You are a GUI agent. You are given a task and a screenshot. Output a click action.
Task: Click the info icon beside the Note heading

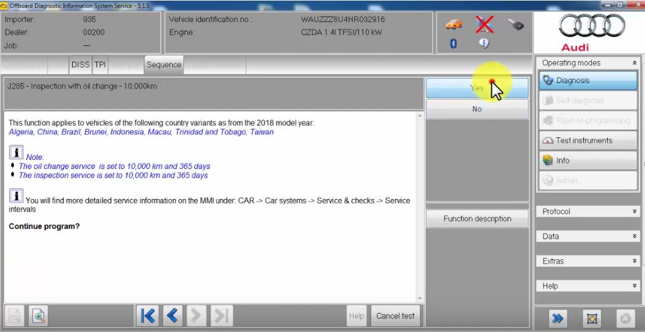(16, 153)
